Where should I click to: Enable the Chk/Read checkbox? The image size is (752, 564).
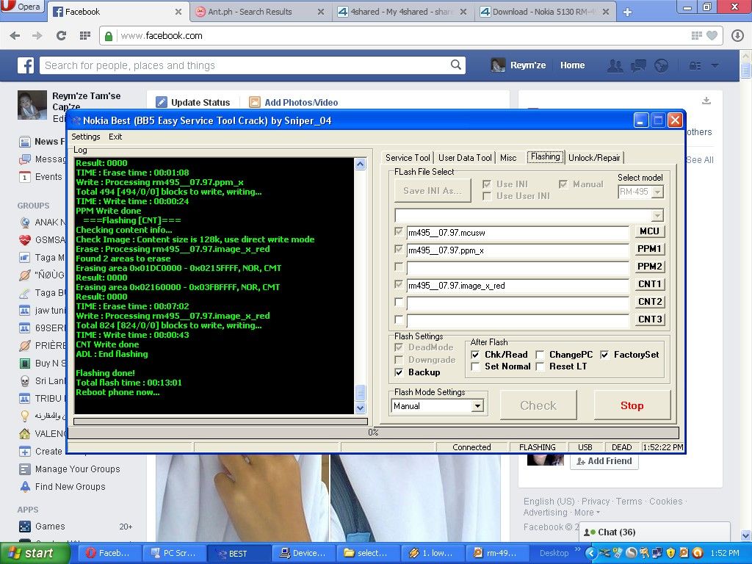tap(475, 355)
